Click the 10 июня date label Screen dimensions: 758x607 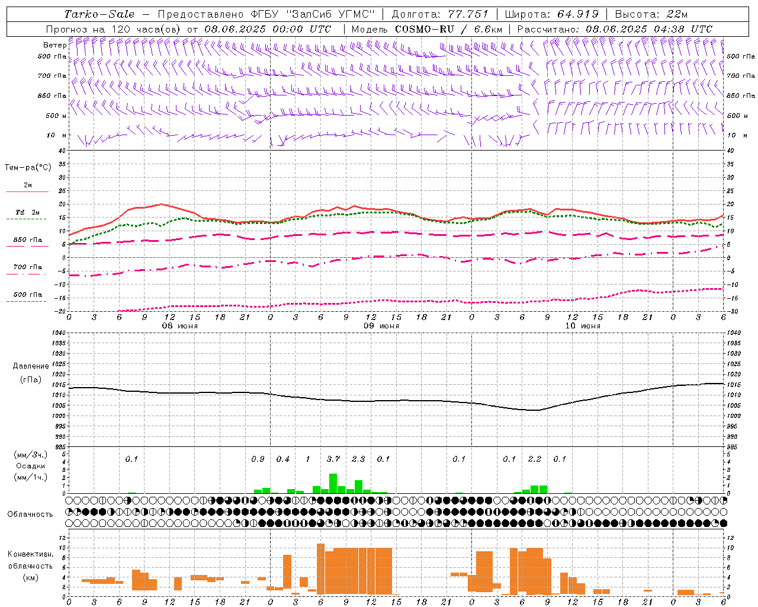583,326
